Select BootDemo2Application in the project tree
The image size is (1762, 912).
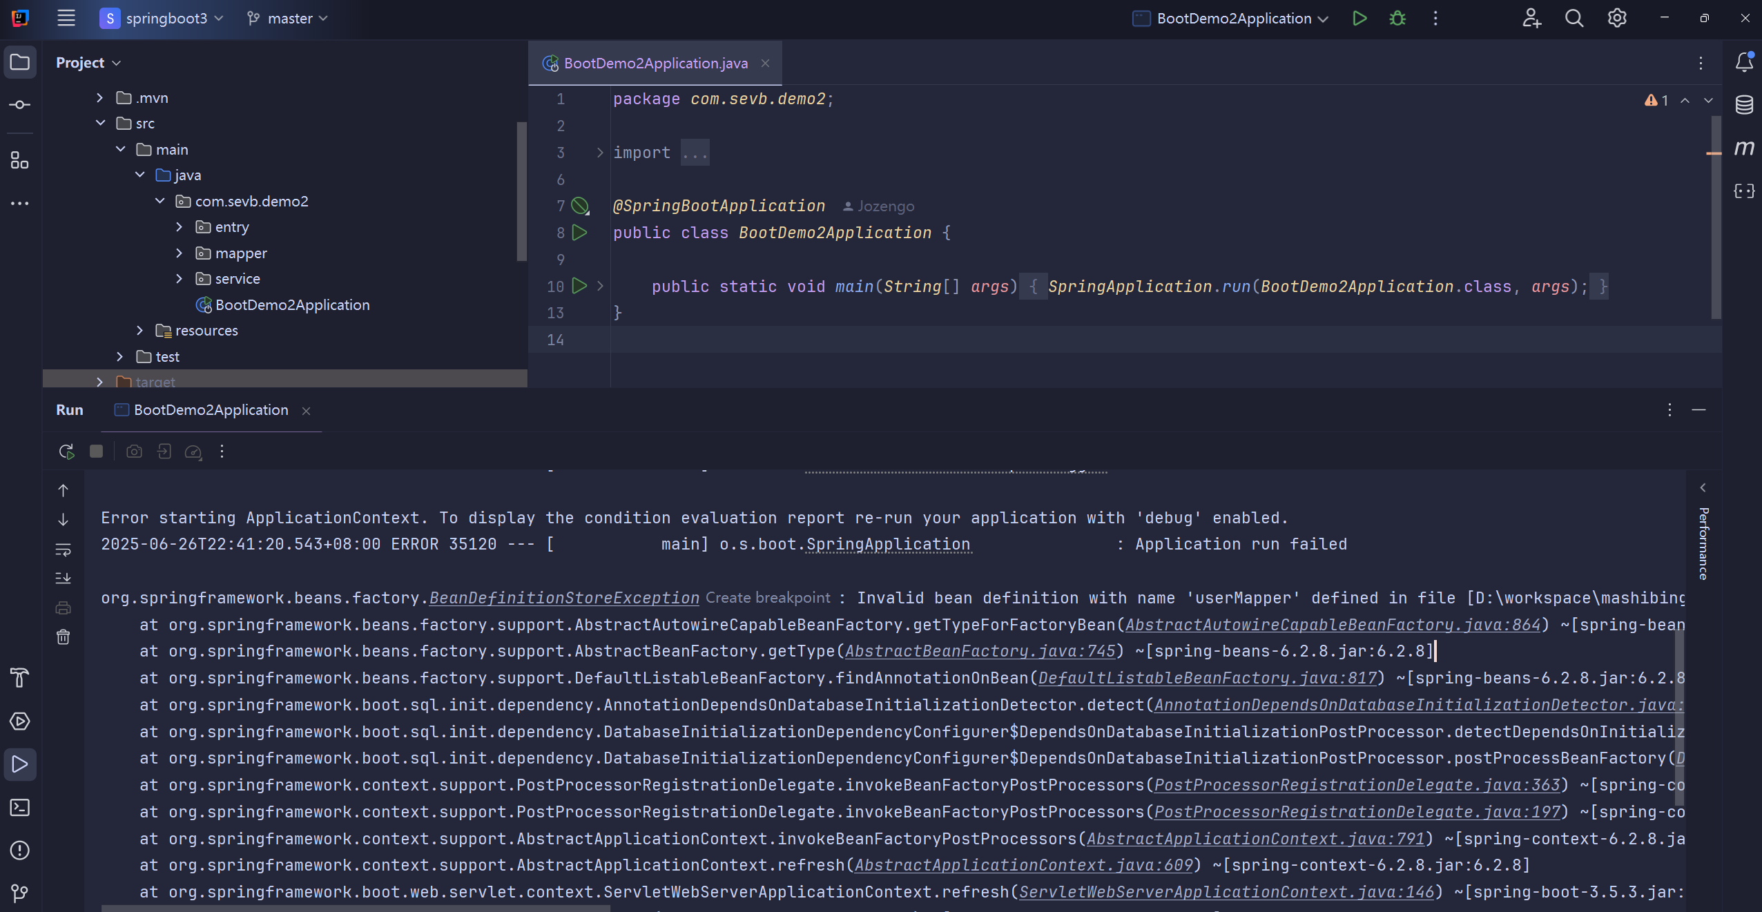coord(292,305)
